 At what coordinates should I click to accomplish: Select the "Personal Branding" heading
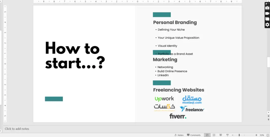175,23
